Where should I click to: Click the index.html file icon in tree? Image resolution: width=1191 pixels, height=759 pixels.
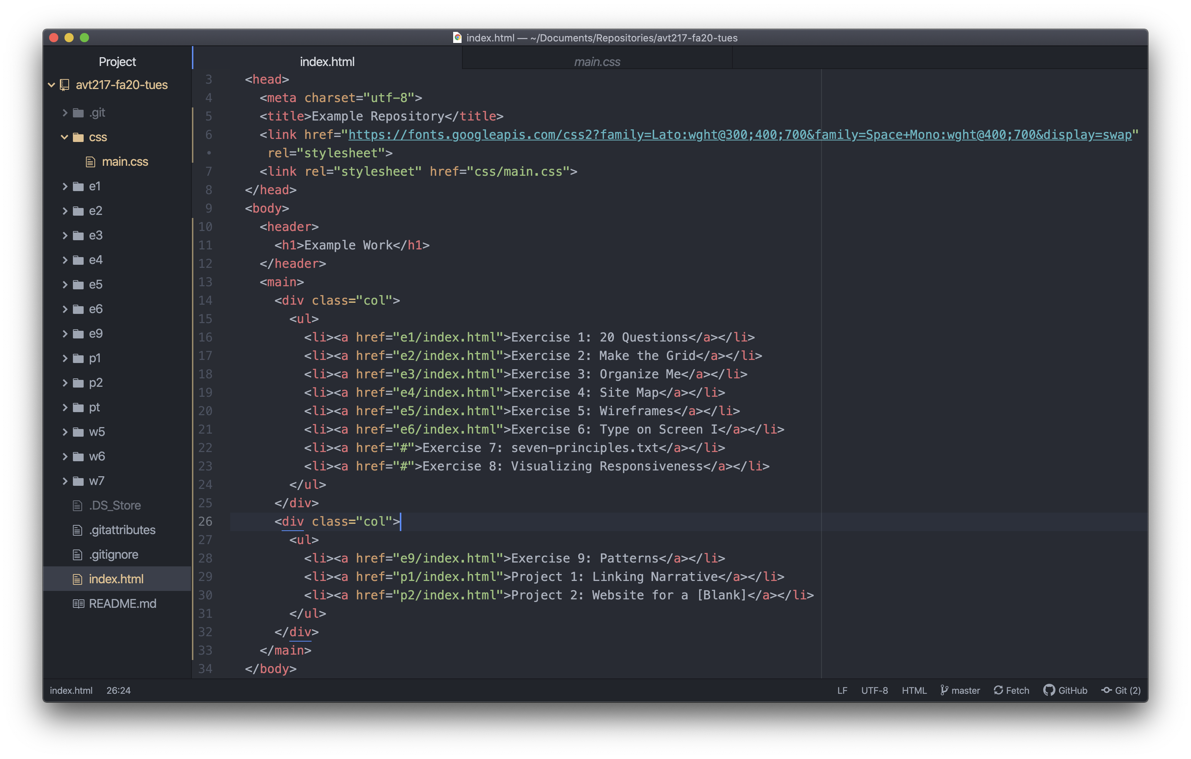pos(78,579)
